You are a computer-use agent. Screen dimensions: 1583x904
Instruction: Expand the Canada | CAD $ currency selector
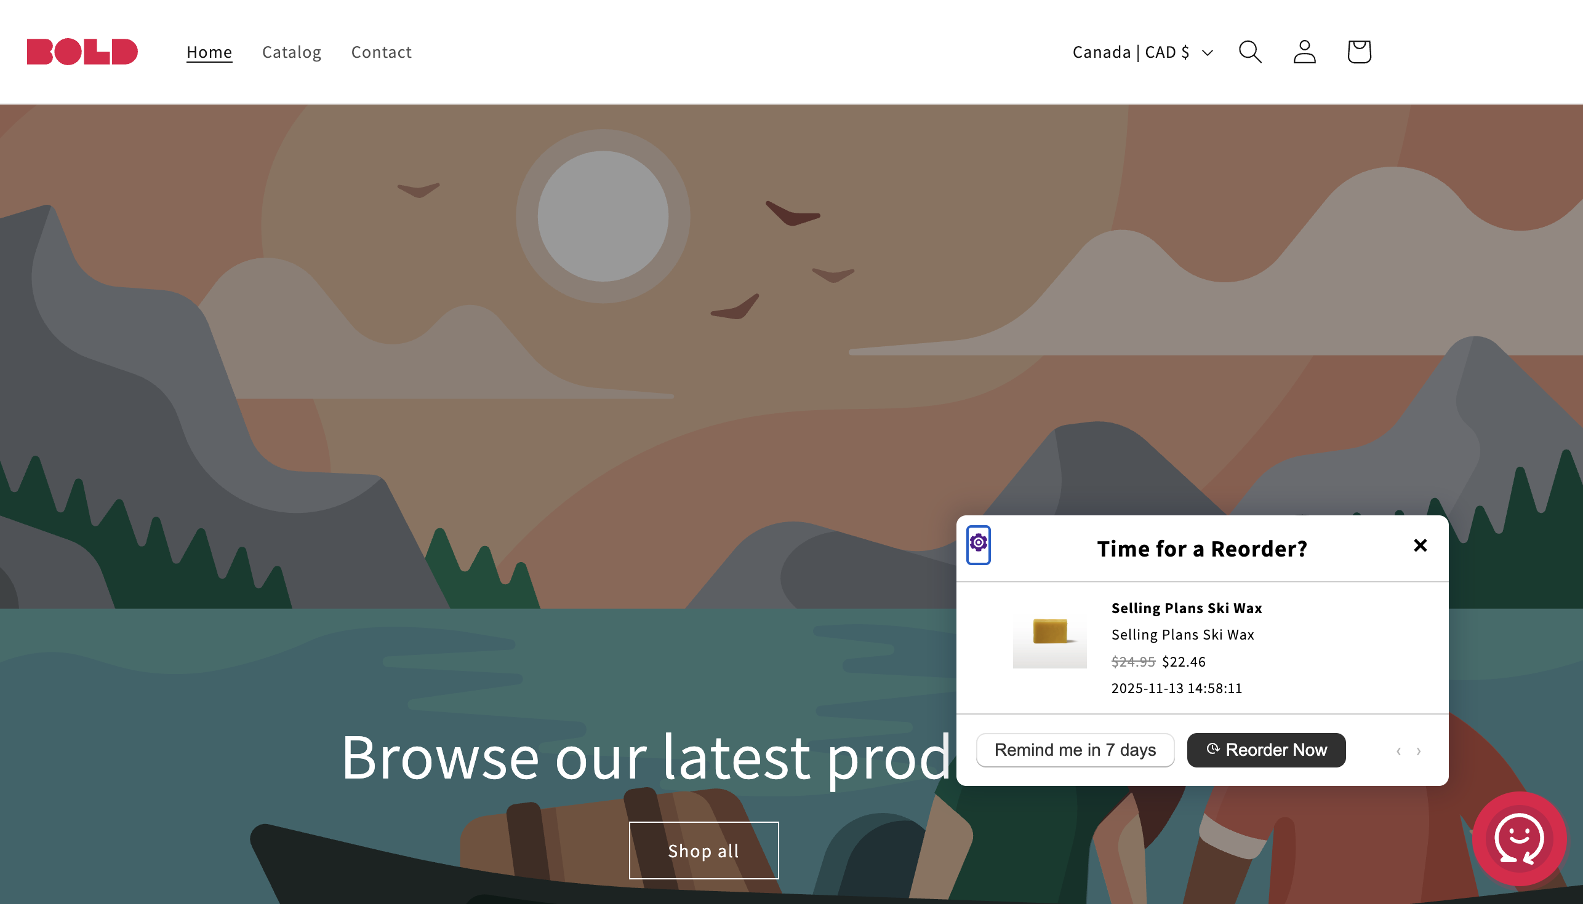pyautogui.click(x=1143, y=52)
